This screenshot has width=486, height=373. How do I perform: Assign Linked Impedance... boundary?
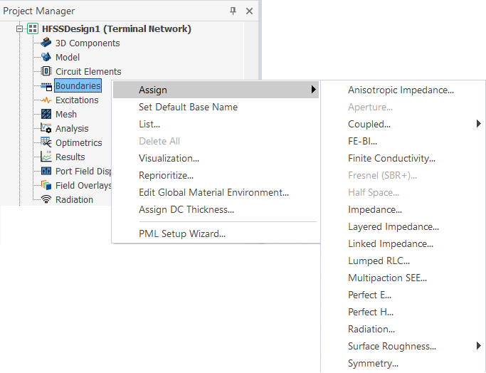pyautogui.click(x=391, y=243)
